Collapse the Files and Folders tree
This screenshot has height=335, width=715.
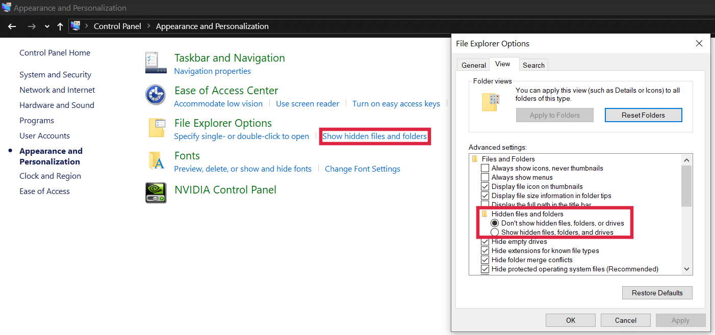pyautogui.click(x=476, y=159)
